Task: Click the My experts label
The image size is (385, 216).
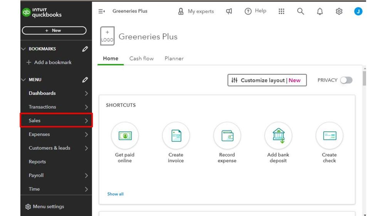Action: pos(201,11)
